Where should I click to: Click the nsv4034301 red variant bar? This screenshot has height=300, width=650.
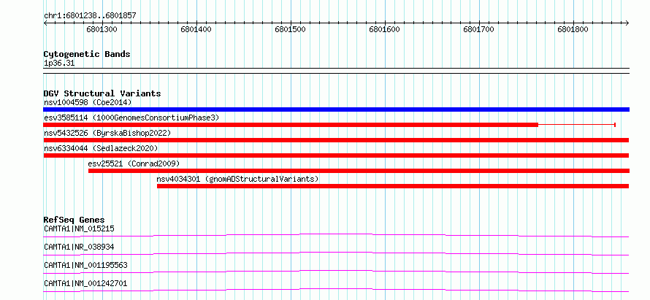[x=393, y=186]
